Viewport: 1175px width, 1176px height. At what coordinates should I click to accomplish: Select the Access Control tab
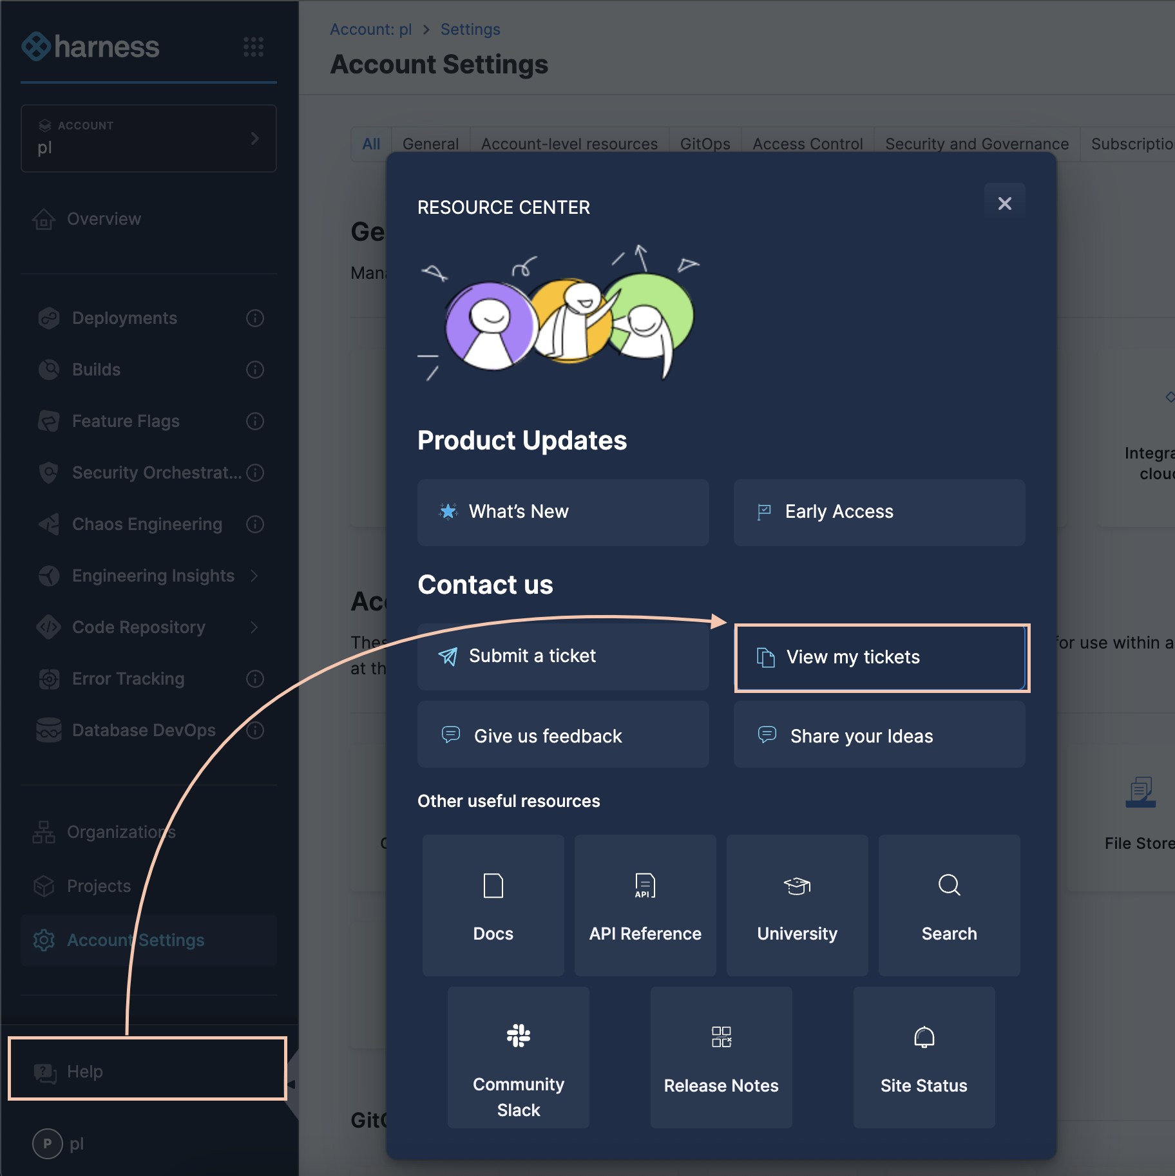click(807, 144)
